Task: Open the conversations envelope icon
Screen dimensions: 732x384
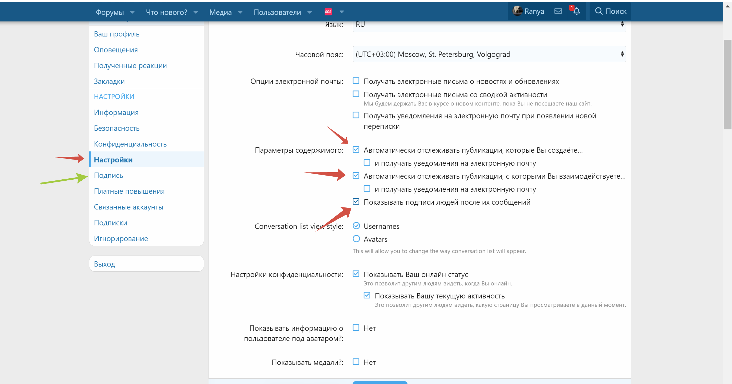Action: (x=558, y=11)
